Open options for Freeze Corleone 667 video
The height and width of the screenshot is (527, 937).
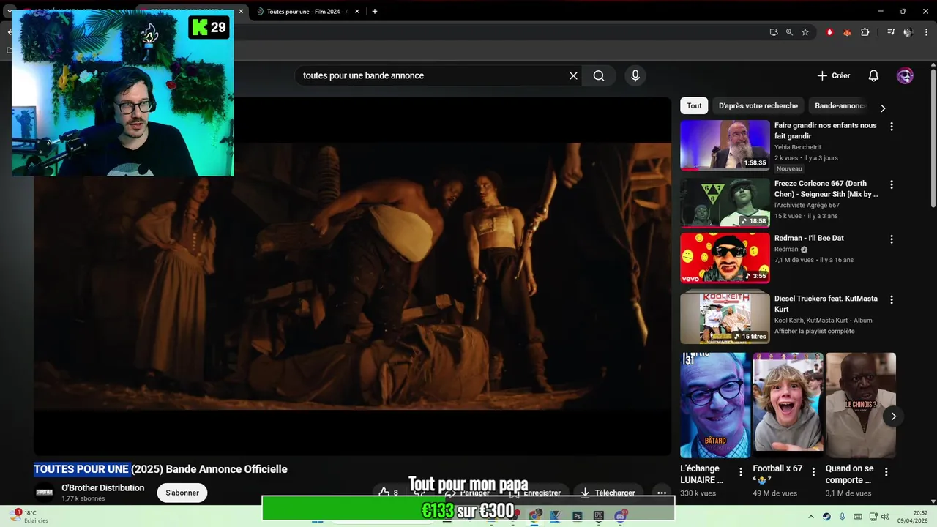tap(891, 185)
